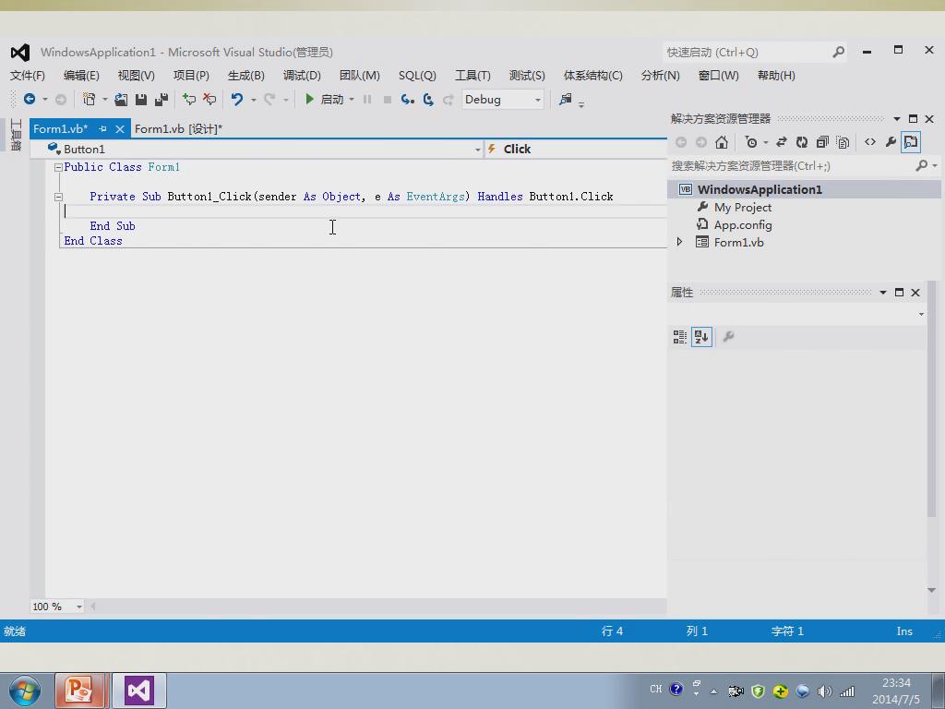The height and width of the screenshot is (709, 945).
Task: Refresh the Solution Explorer
Action: click(802, 142)
